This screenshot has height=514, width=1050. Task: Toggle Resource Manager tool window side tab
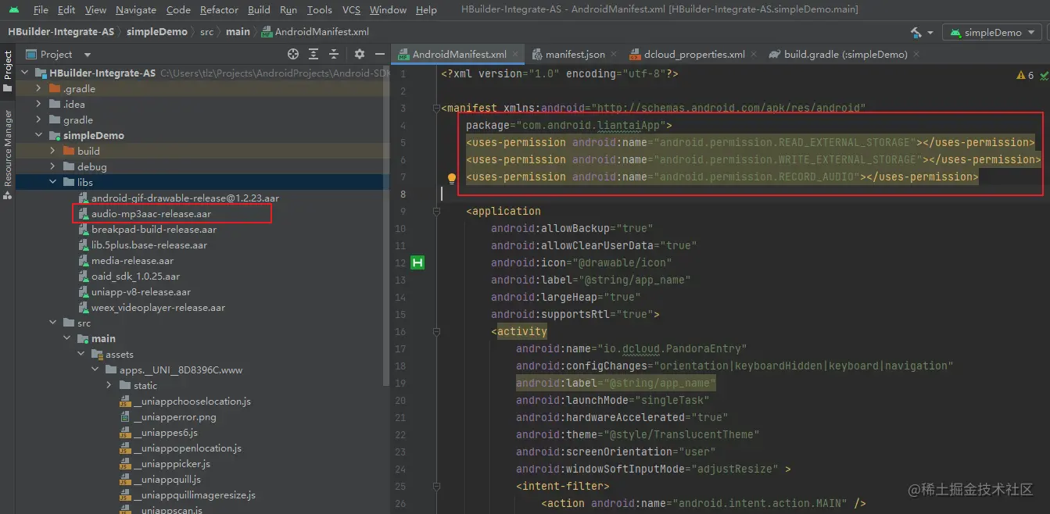[x=8, y=155]
